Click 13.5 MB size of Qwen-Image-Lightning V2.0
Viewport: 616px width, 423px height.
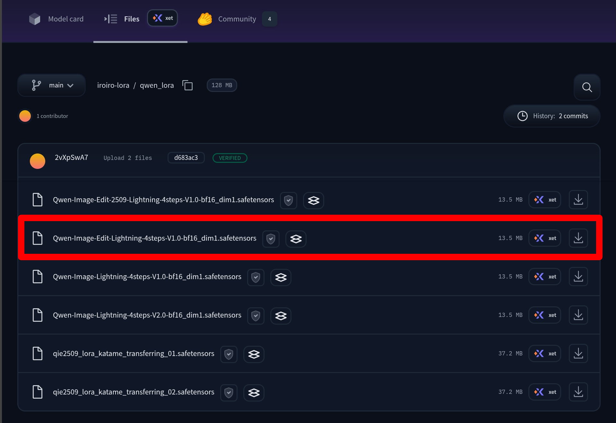[510, 315]
